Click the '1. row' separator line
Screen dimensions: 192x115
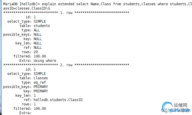coord(66,12)
